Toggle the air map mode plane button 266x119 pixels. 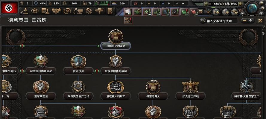tap(235, 12)
